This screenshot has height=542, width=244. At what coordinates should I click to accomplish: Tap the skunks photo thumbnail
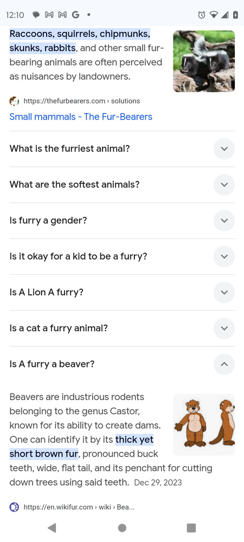[204, 61]
